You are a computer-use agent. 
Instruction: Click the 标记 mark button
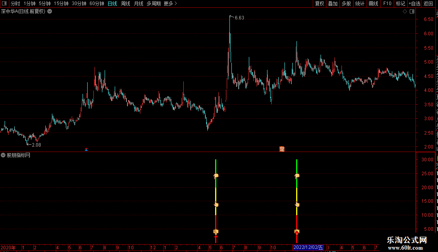click(x=400, y=3)
